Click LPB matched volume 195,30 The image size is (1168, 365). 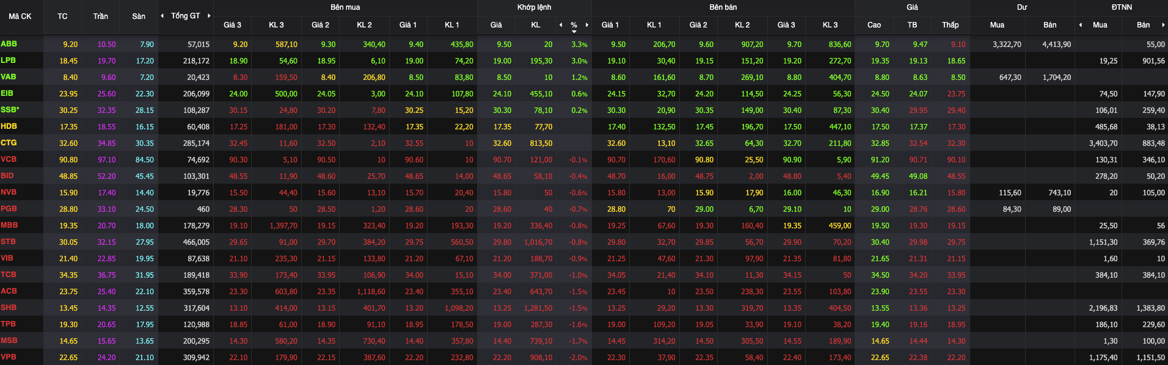pyautogui.click(x=541, y=61)
